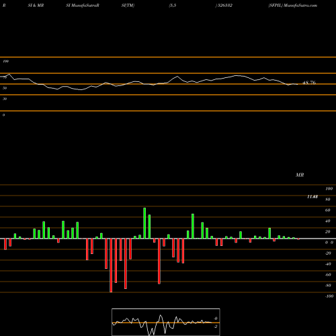Click the -60 label on MR axis
The width and height of the screenshot is (336, 336).
[x=328, y=275]
